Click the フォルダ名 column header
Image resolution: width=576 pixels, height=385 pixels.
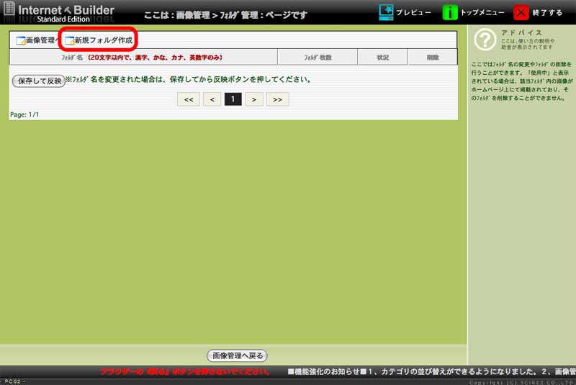point(142,57)
